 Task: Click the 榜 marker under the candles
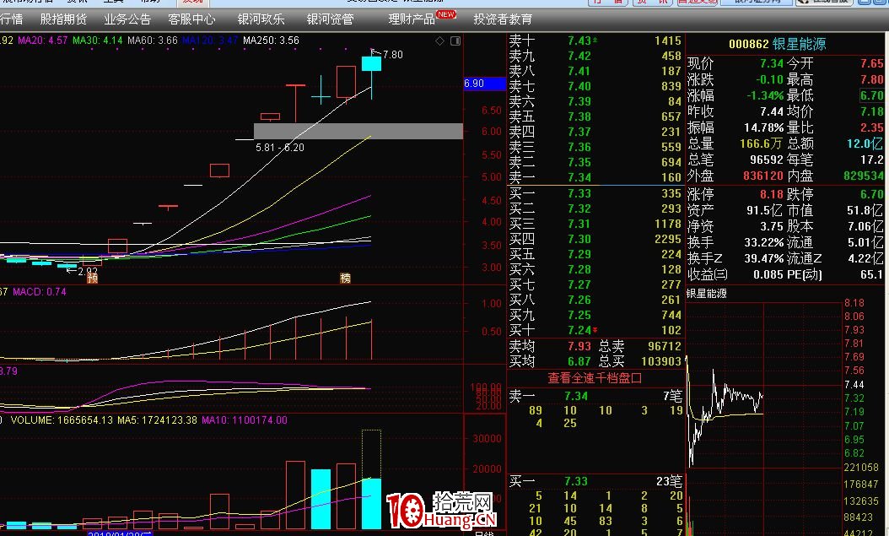pyautogui.click(x=345, y=278)
